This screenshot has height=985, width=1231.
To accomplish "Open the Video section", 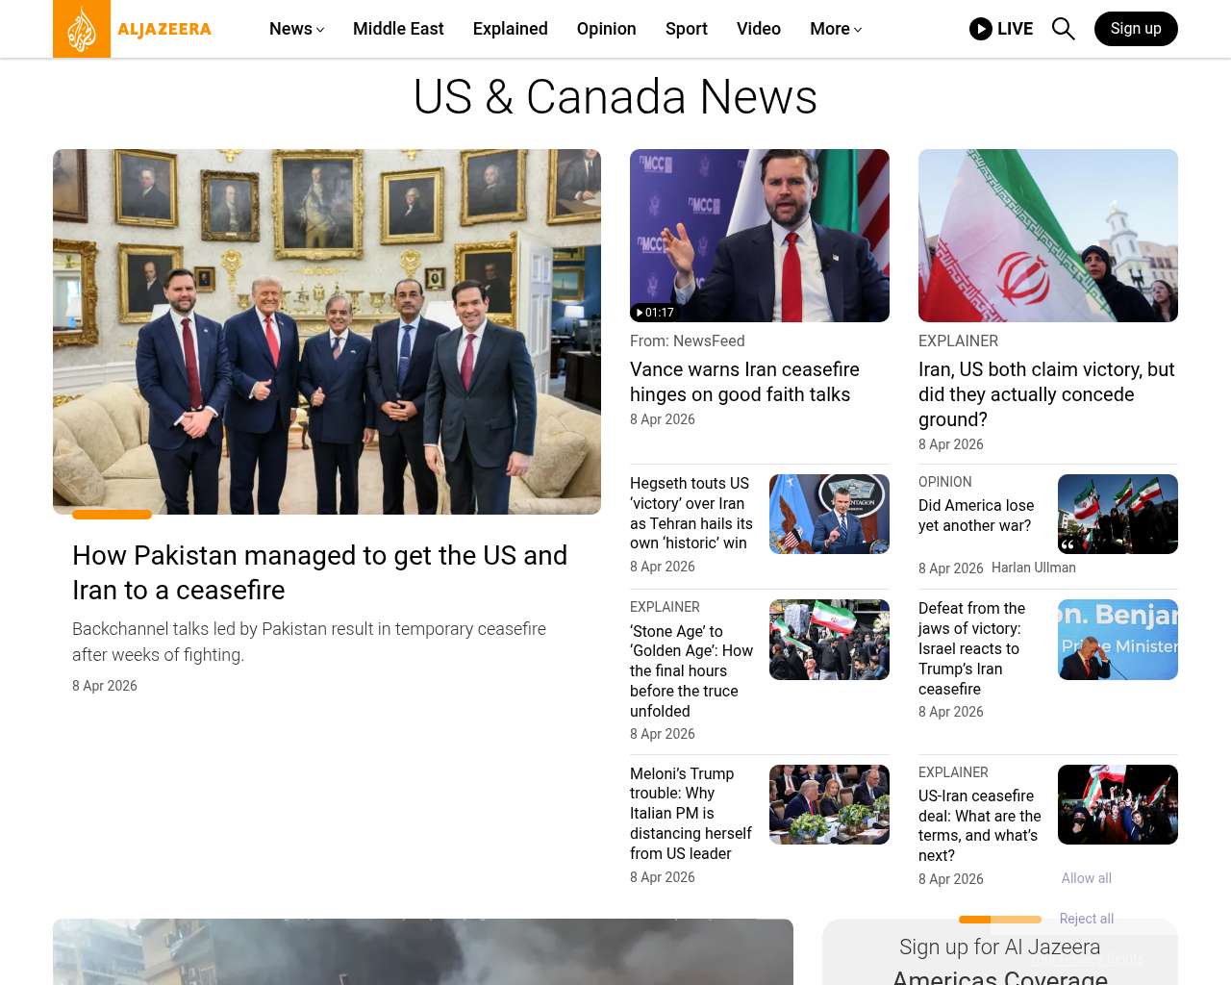I will 759,29.
